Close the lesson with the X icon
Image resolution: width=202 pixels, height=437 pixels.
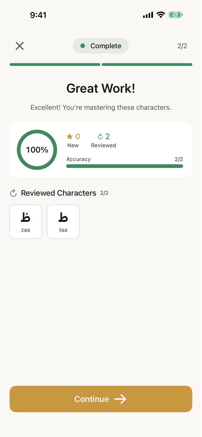[x=20, y=46]
